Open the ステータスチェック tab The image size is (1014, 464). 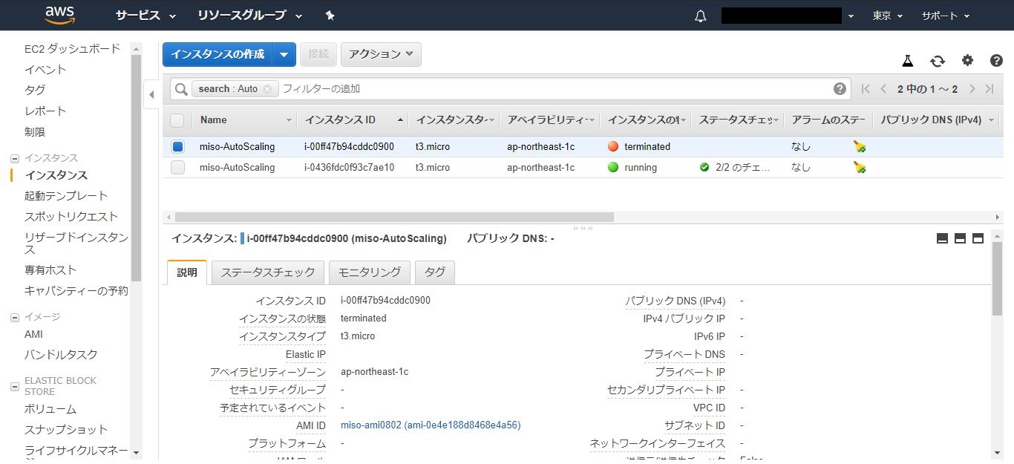[267, 272]
